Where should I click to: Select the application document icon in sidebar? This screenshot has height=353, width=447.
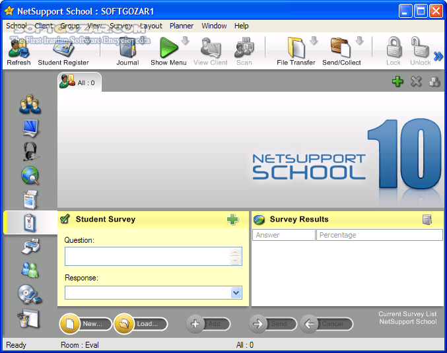tap(30, 199)
